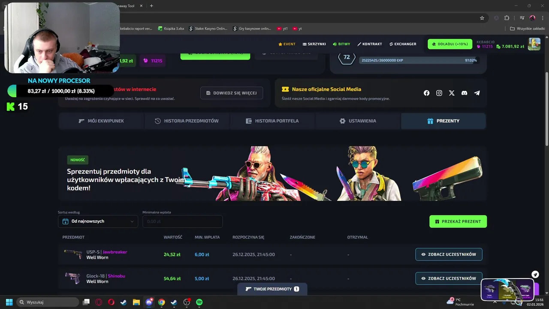Open the Discord taskbar icon

tap(149, 302)
